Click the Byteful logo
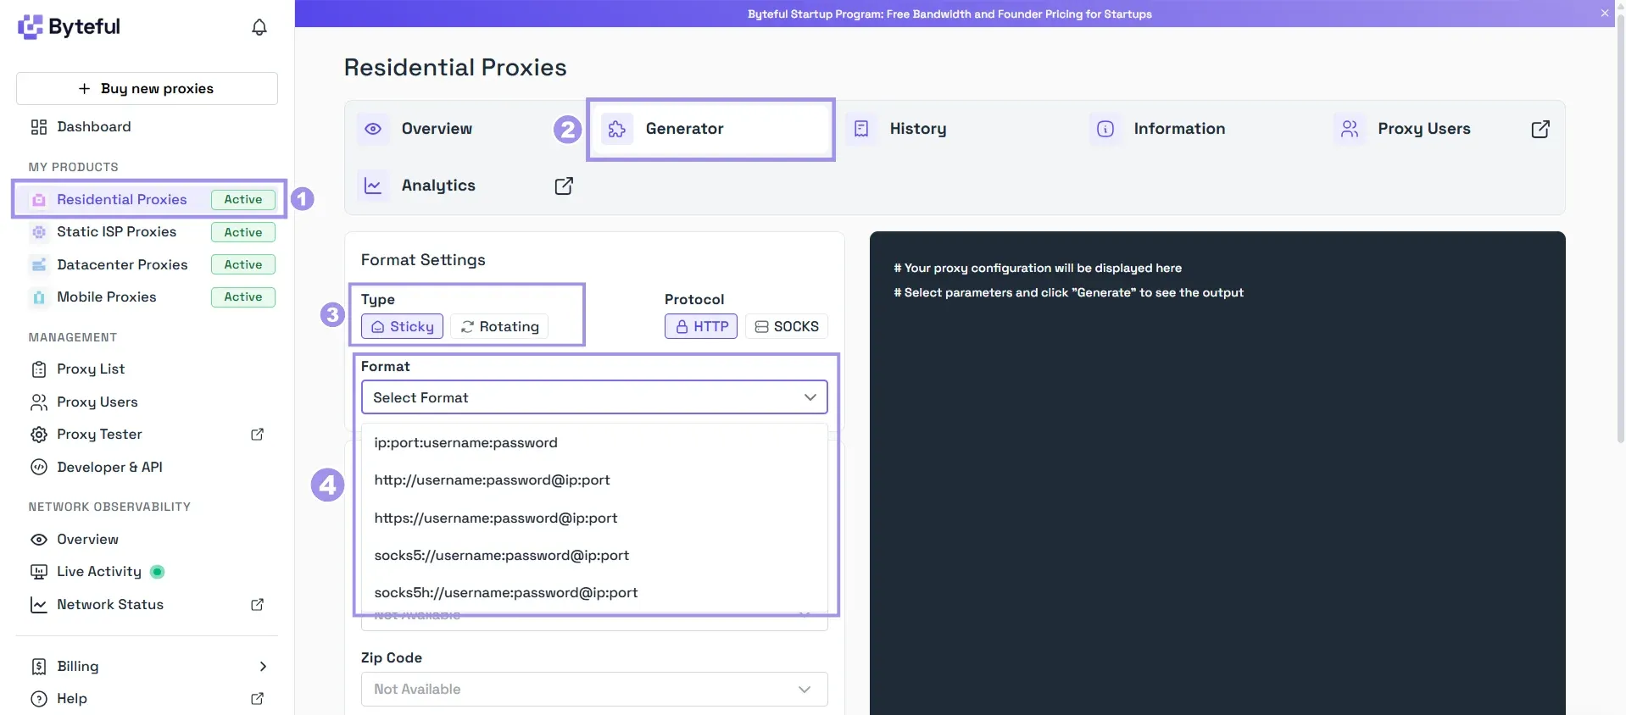Viewport: 1626px width, 715px height. (x=70, y=27)
